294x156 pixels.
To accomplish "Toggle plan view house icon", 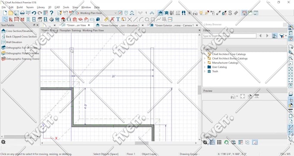I will [x=160, y=13].
